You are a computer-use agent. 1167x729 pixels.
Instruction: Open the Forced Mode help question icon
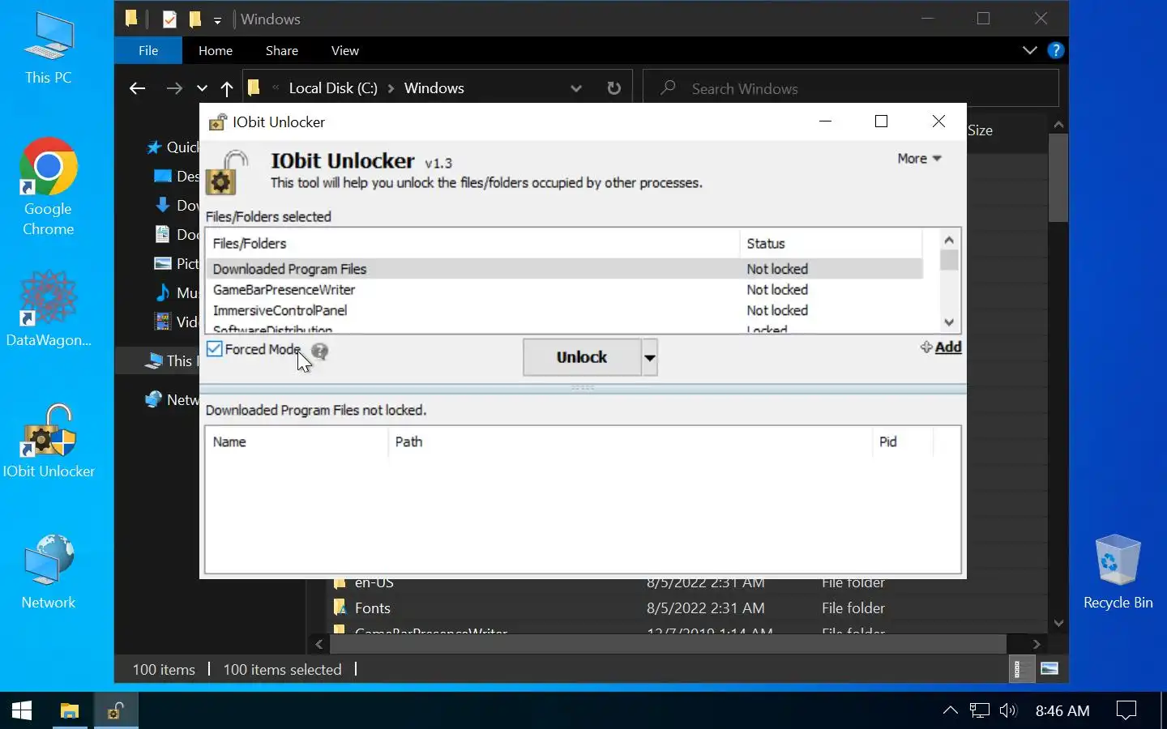pos(320,352)
